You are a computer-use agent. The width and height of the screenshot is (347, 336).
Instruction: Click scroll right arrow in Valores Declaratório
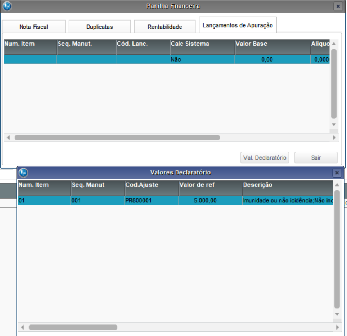pyautogui.click(x=337, y=327)
